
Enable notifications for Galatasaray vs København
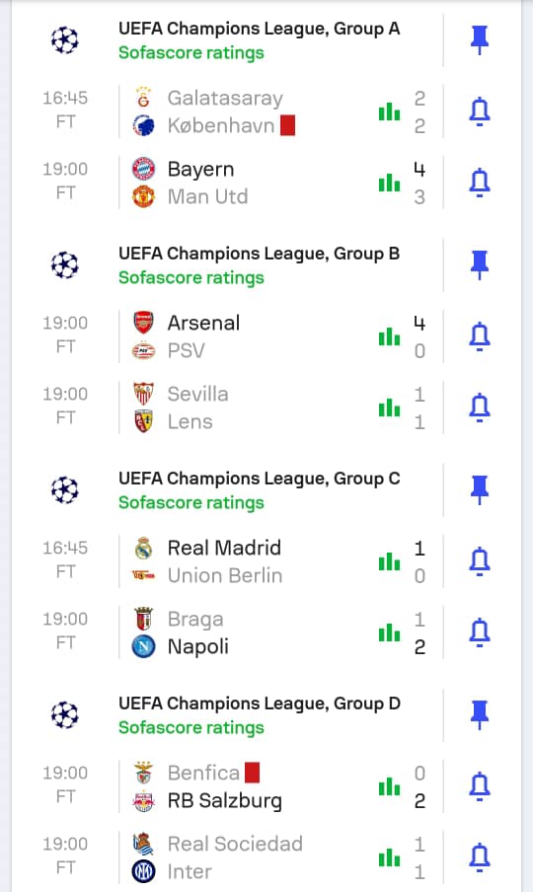pyautogui.click(x=480, y=111)
